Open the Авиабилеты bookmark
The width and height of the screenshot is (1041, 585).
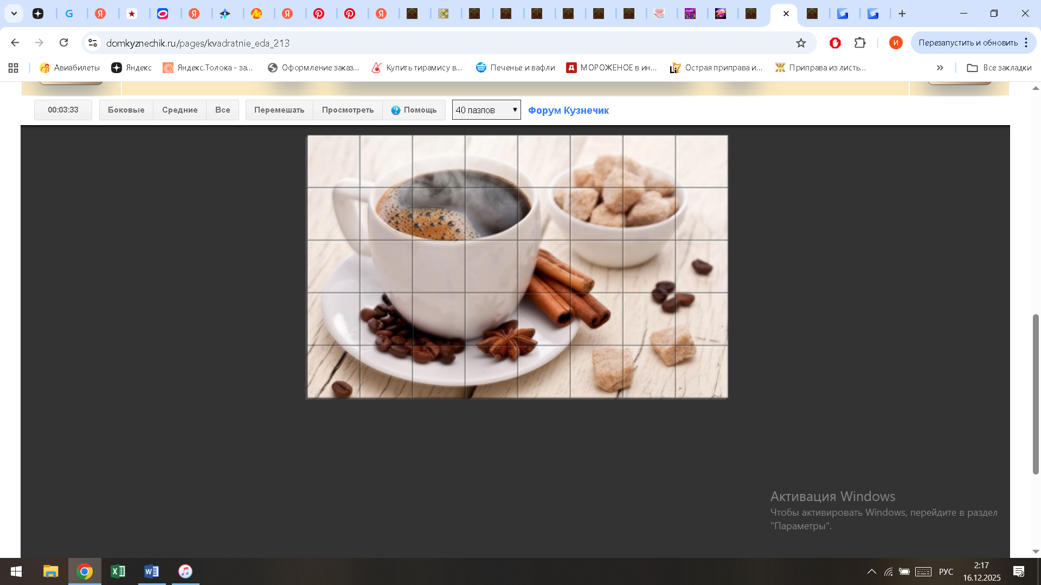pyautogui.click(x=70, y=68)
